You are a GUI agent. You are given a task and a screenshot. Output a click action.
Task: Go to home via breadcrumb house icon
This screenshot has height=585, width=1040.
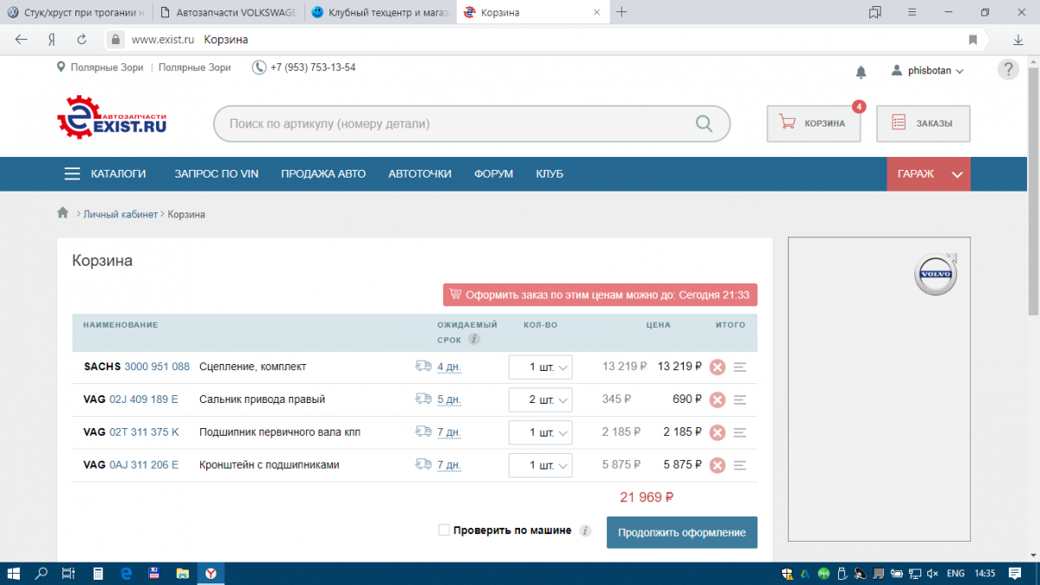(x=62, y=213)
